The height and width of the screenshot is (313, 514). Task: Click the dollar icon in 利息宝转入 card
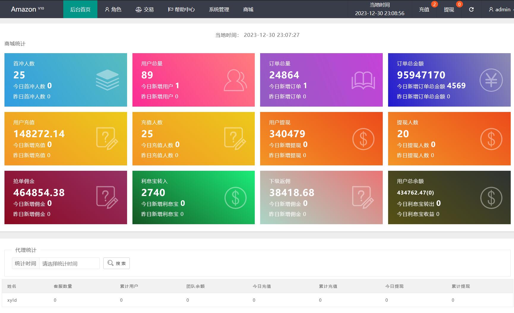point(235,197)
